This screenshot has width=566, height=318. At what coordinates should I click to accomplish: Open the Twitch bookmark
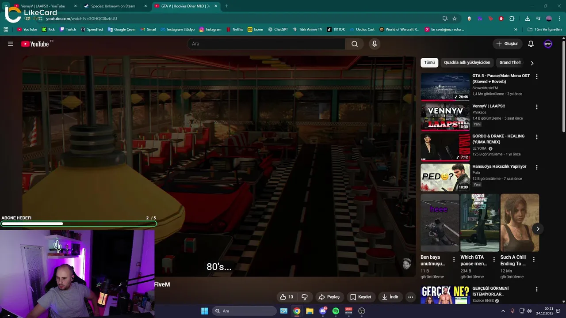pyautogui.click(x=67, y=29)
